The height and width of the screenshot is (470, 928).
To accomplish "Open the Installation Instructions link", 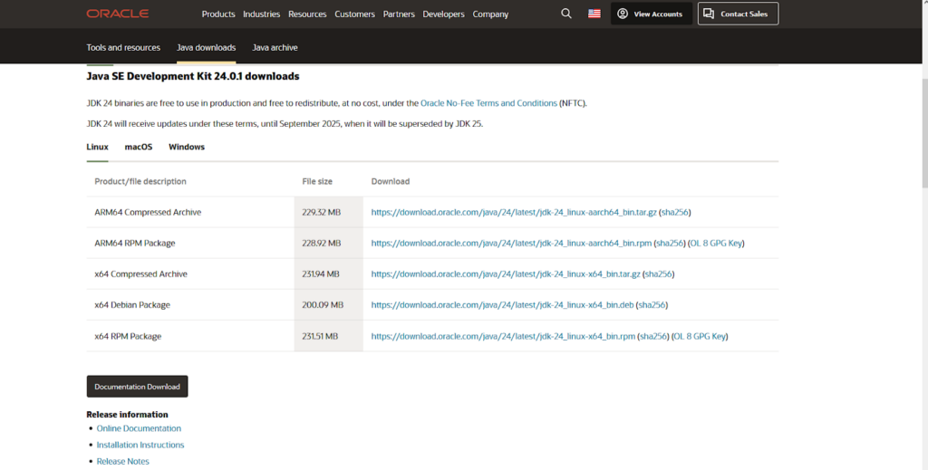I will pos(140,445).
